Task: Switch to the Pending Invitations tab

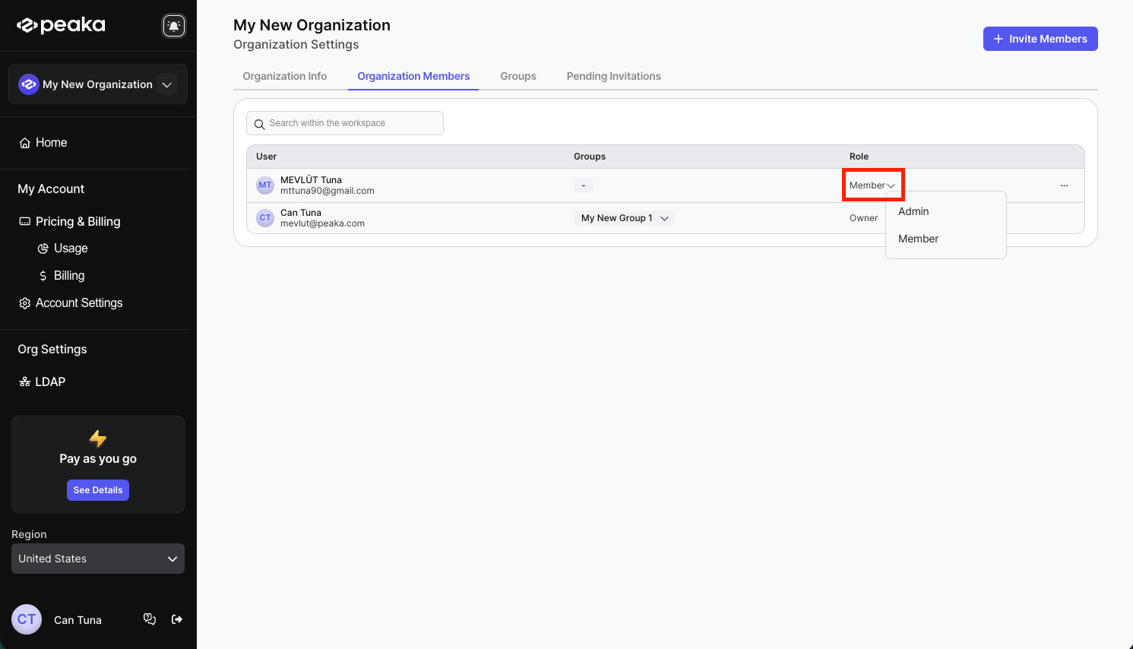Action: click(x=613, y=76)
